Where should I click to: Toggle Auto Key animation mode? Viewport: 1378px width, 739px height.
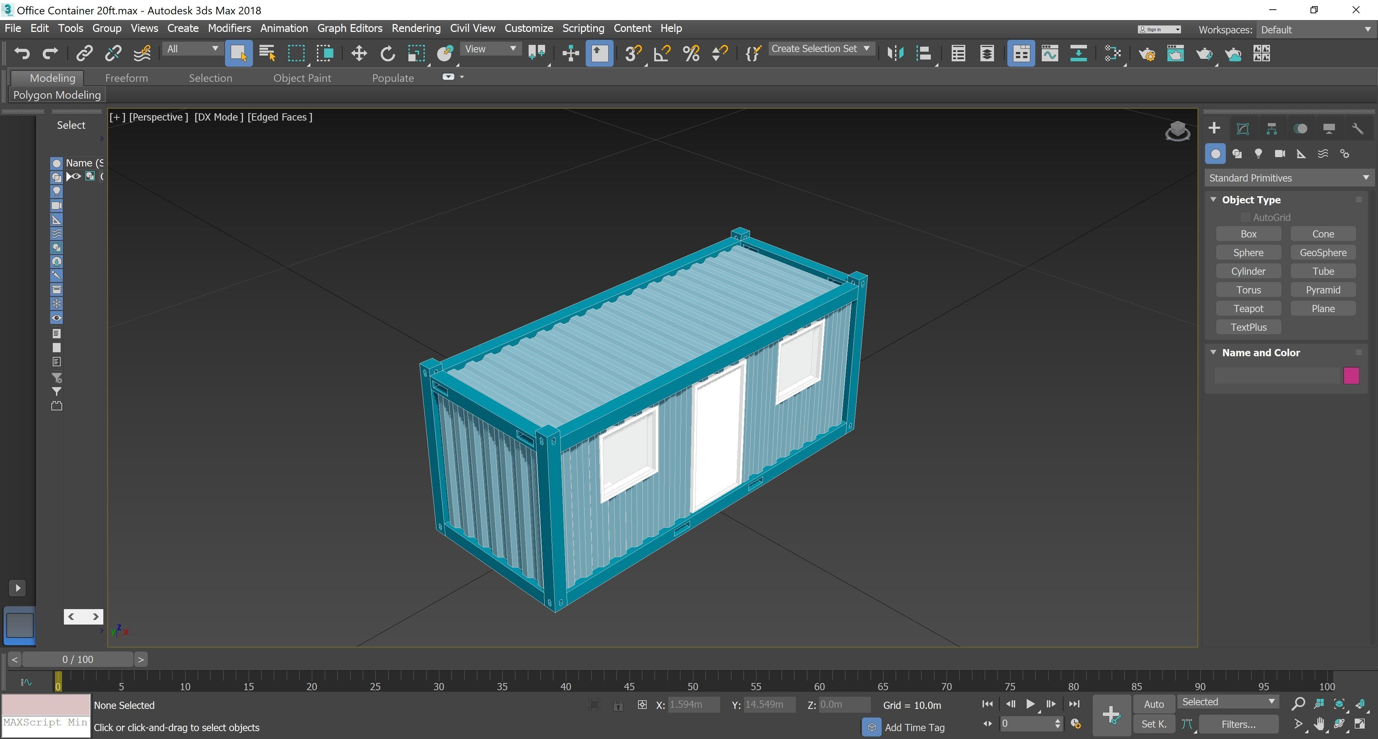pos(1154,704)
